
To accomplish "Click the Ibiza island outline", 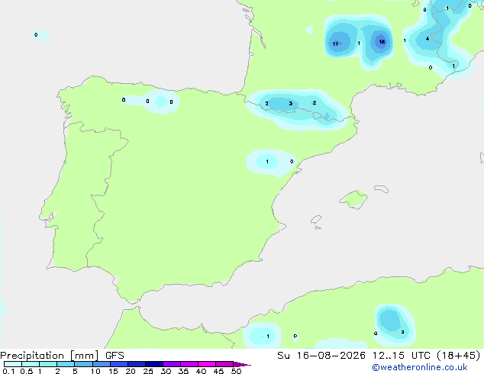I will pos(316,220).
